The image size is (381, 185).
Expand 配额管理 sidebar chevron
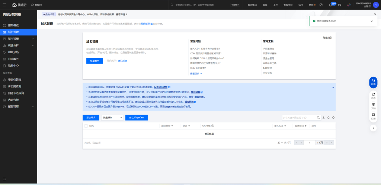(x=33, y=106)
